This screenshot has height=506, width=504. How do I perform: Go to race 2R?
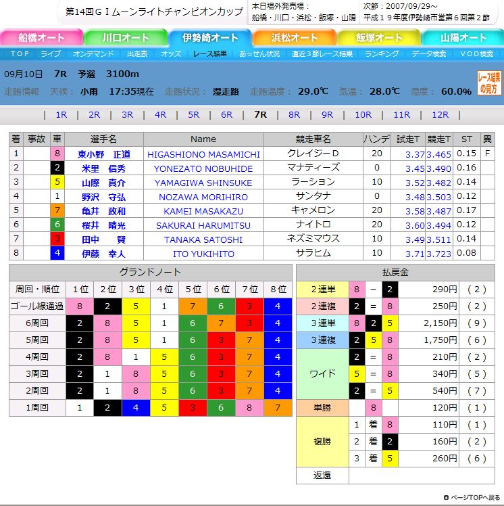pyautogui.click(x=95, y=114)
